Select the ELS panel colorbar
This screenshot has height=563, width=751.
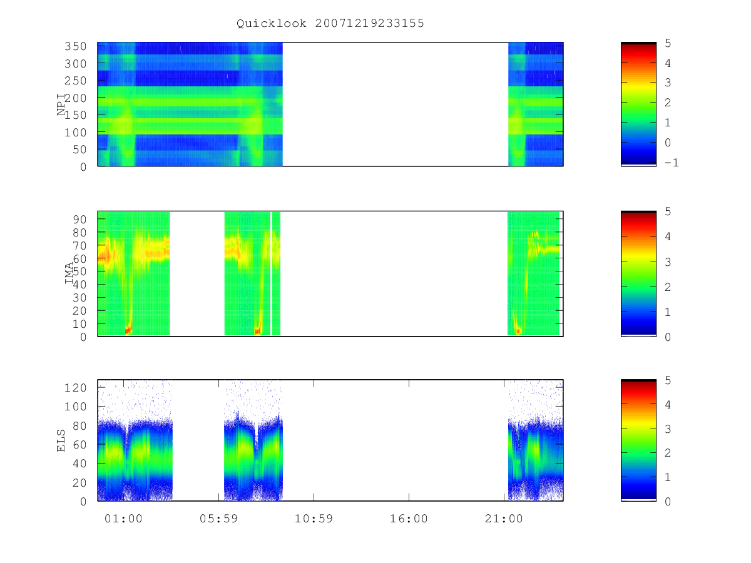pos(638,440)
